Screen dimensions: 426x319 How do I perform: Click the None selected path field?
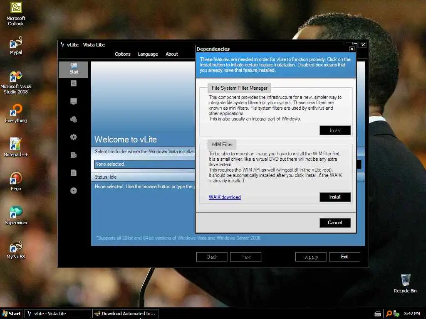144,164
